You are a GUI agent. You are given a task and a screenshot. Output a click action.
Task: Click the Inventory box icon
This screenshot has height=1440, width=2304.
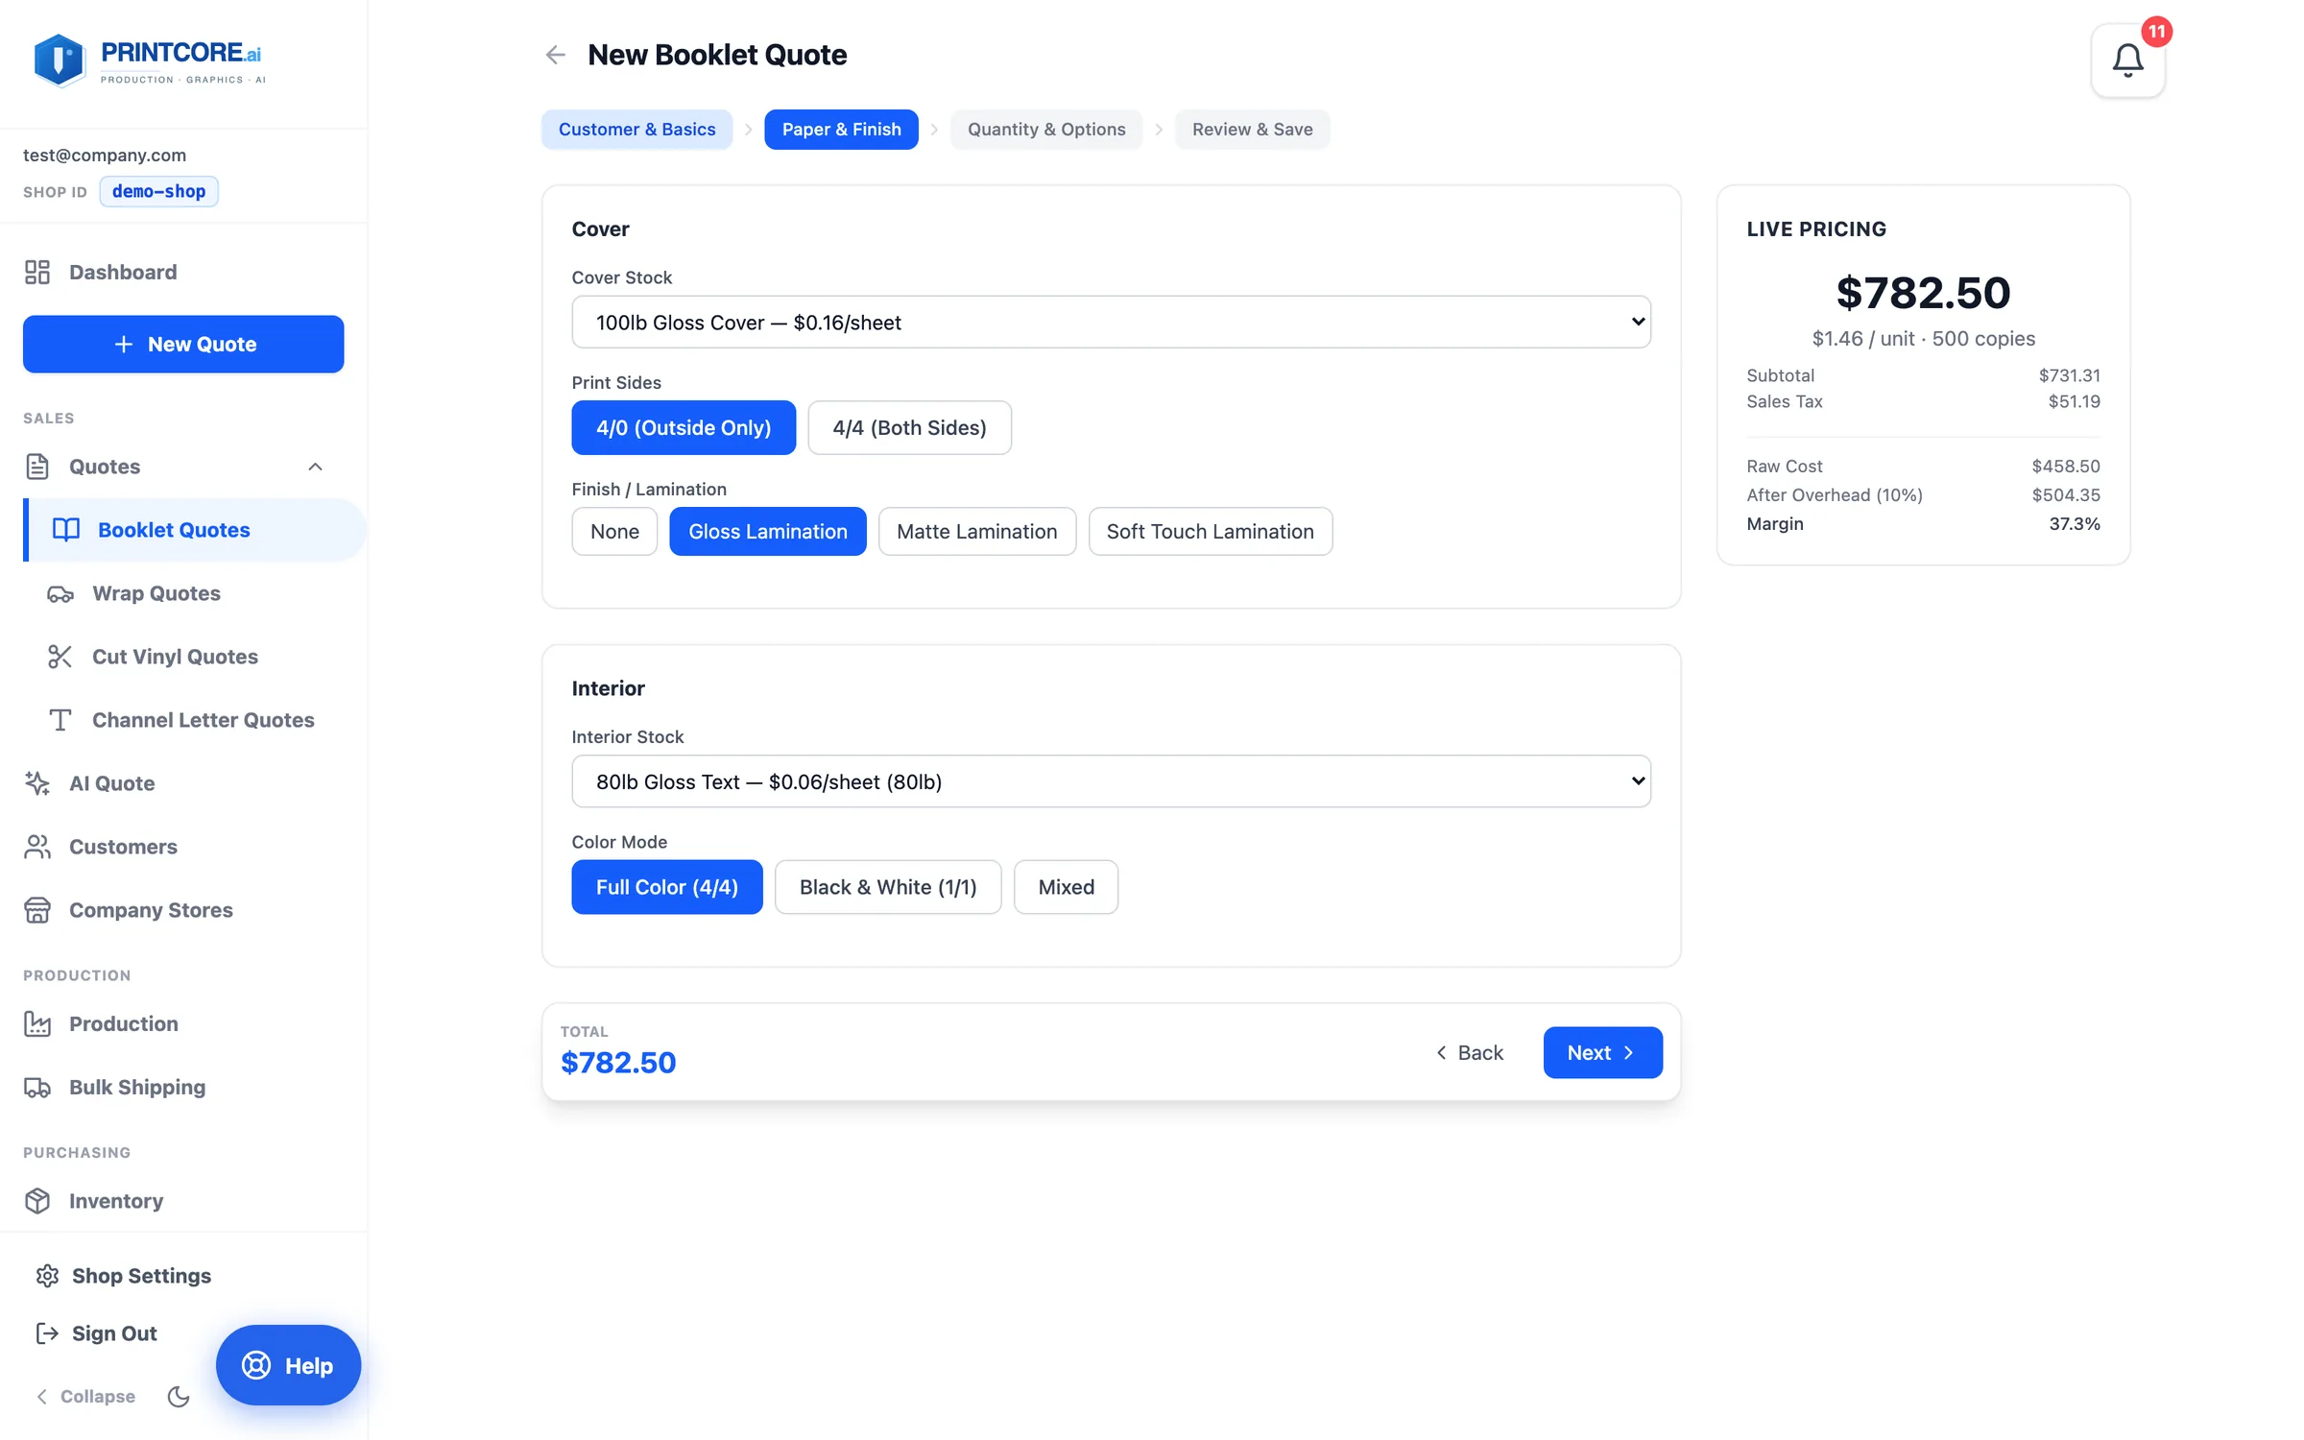[x=37, y=1201]
